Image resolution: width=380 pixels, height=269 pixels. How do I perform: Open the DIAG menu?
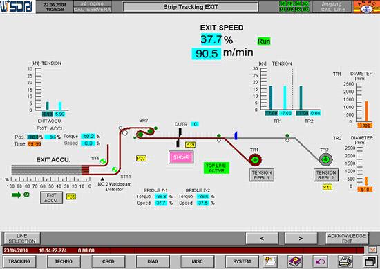[x=153, y=261]
